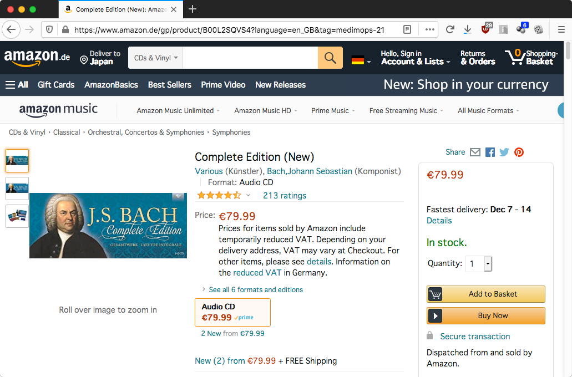
Task: Reload the page in browser toolbar
Action: click(x=450, y=29)
